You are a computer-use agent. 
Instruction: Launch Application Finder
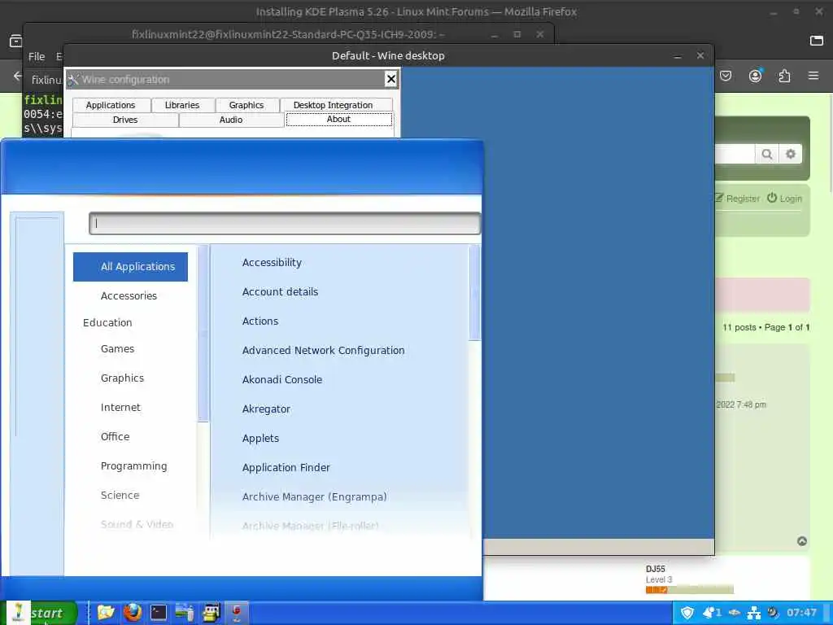pyautogui.click(x=286, y=468)
